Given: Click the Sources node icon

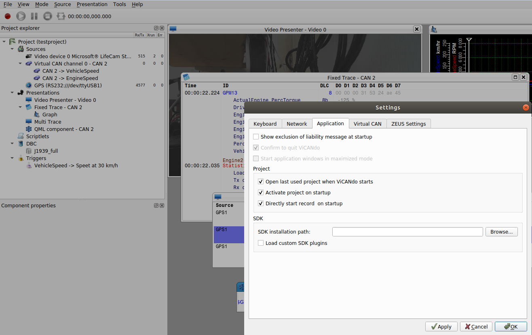Looking at the screenshot, I should click(x=21, y=49).
